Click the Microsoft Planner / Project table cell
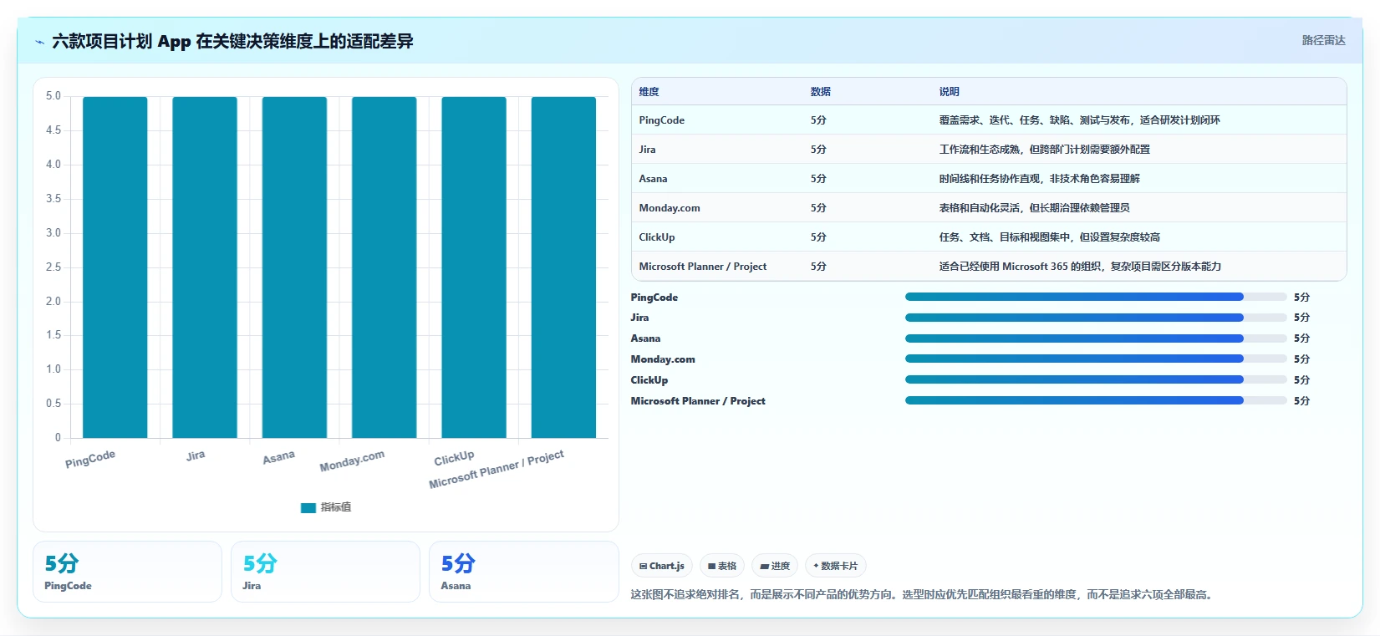The image size is (1380, 636). click(x=703, y=267)
